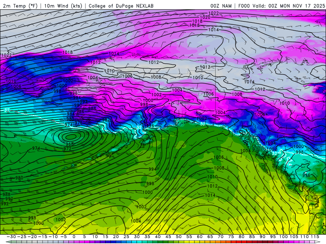The width and height of the screenshot is (326, 244).
Task: Click the 25 value in temperature legend
Action: [x=126, y=237]
